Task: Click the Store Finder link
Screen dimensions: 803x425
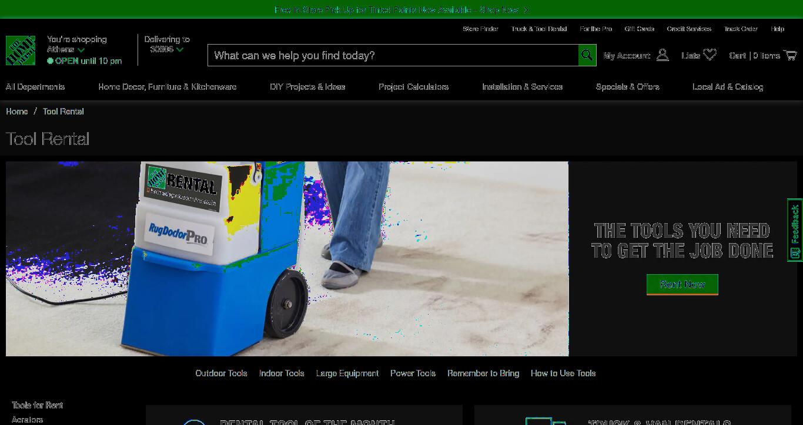Action: pyautogui.click(x=480, y=29)
